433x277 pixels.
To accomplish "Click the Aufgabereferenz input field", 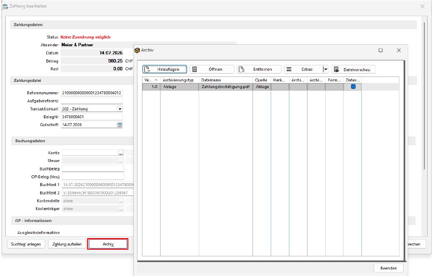I will coord(91,101).
